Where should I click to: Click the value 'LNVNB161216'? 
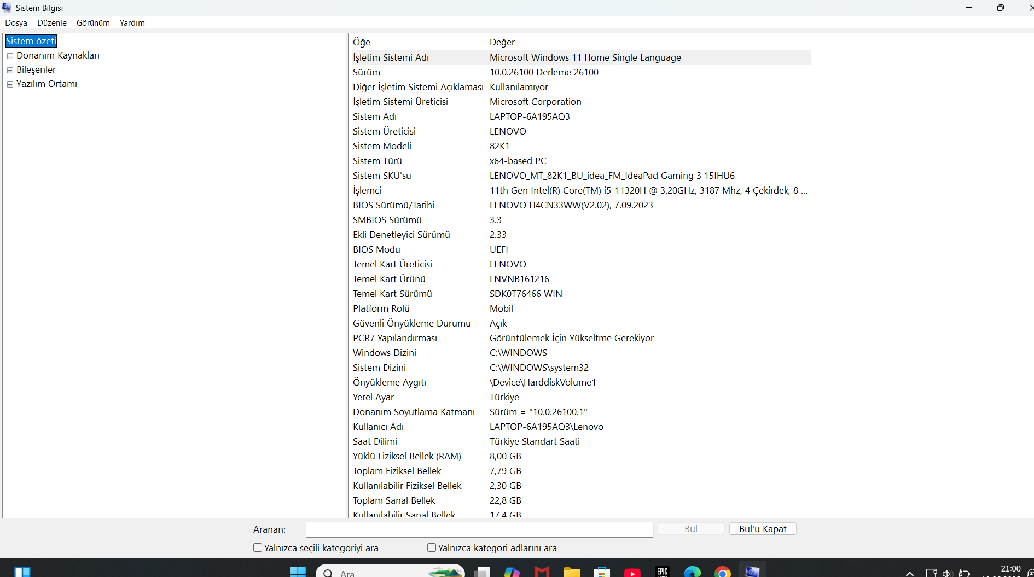[519, 279]
